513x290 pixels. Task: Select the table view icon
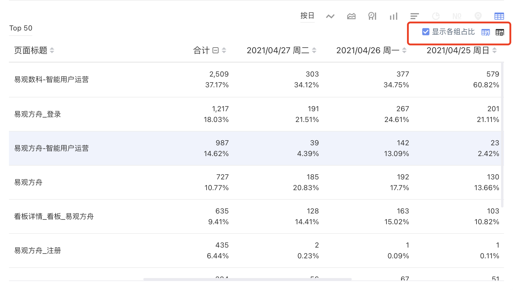[499, 16]
